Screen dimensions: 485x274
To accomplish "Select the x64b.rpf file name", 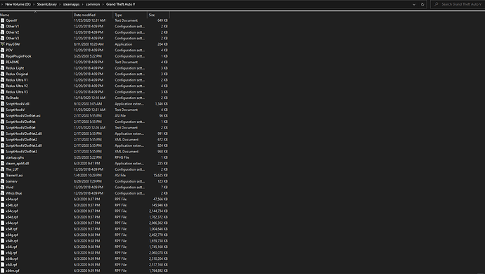I will pos(12,205).
